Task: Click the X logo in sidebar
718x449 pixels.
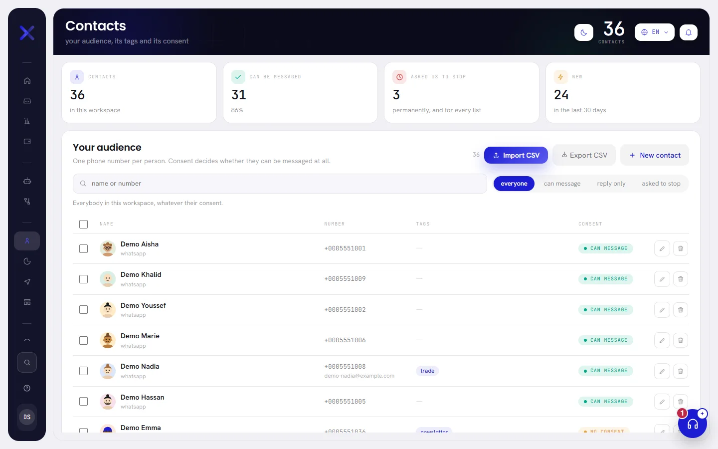Action: (x=27, y=33)
